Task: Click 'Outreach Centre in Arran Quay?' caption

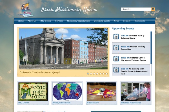Action: (x=40, y=73)
